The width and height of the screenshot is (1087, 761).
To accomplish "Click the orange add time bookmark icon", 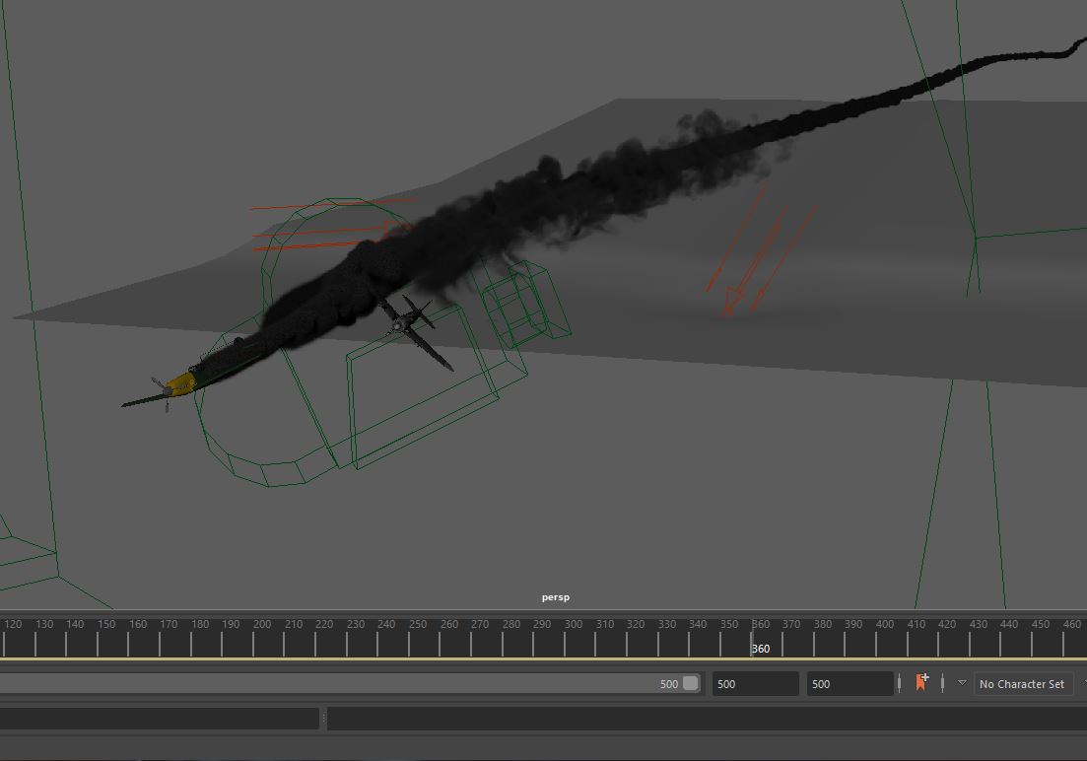I will 921,682.
